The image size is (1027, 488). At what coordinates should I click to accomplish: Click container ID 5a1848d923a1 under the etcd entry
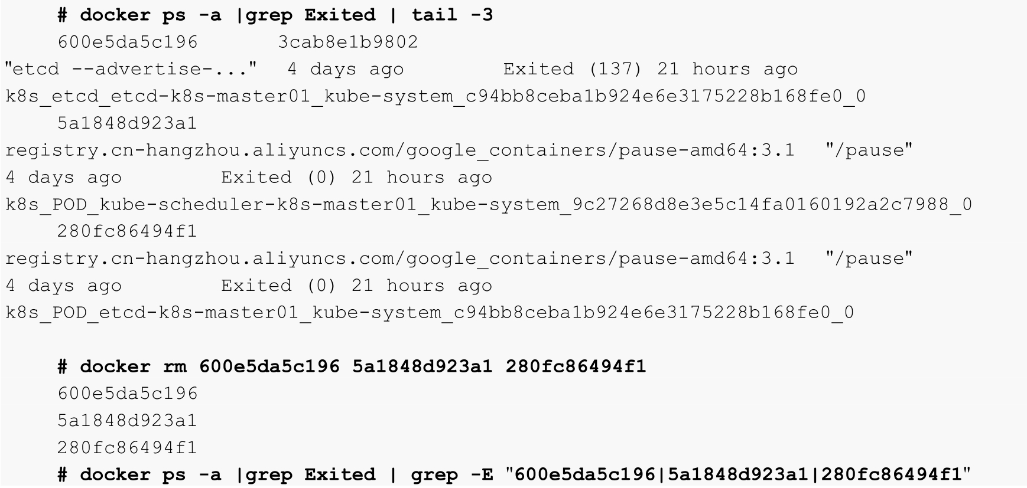pyautogui.click(x=127, y=123)
